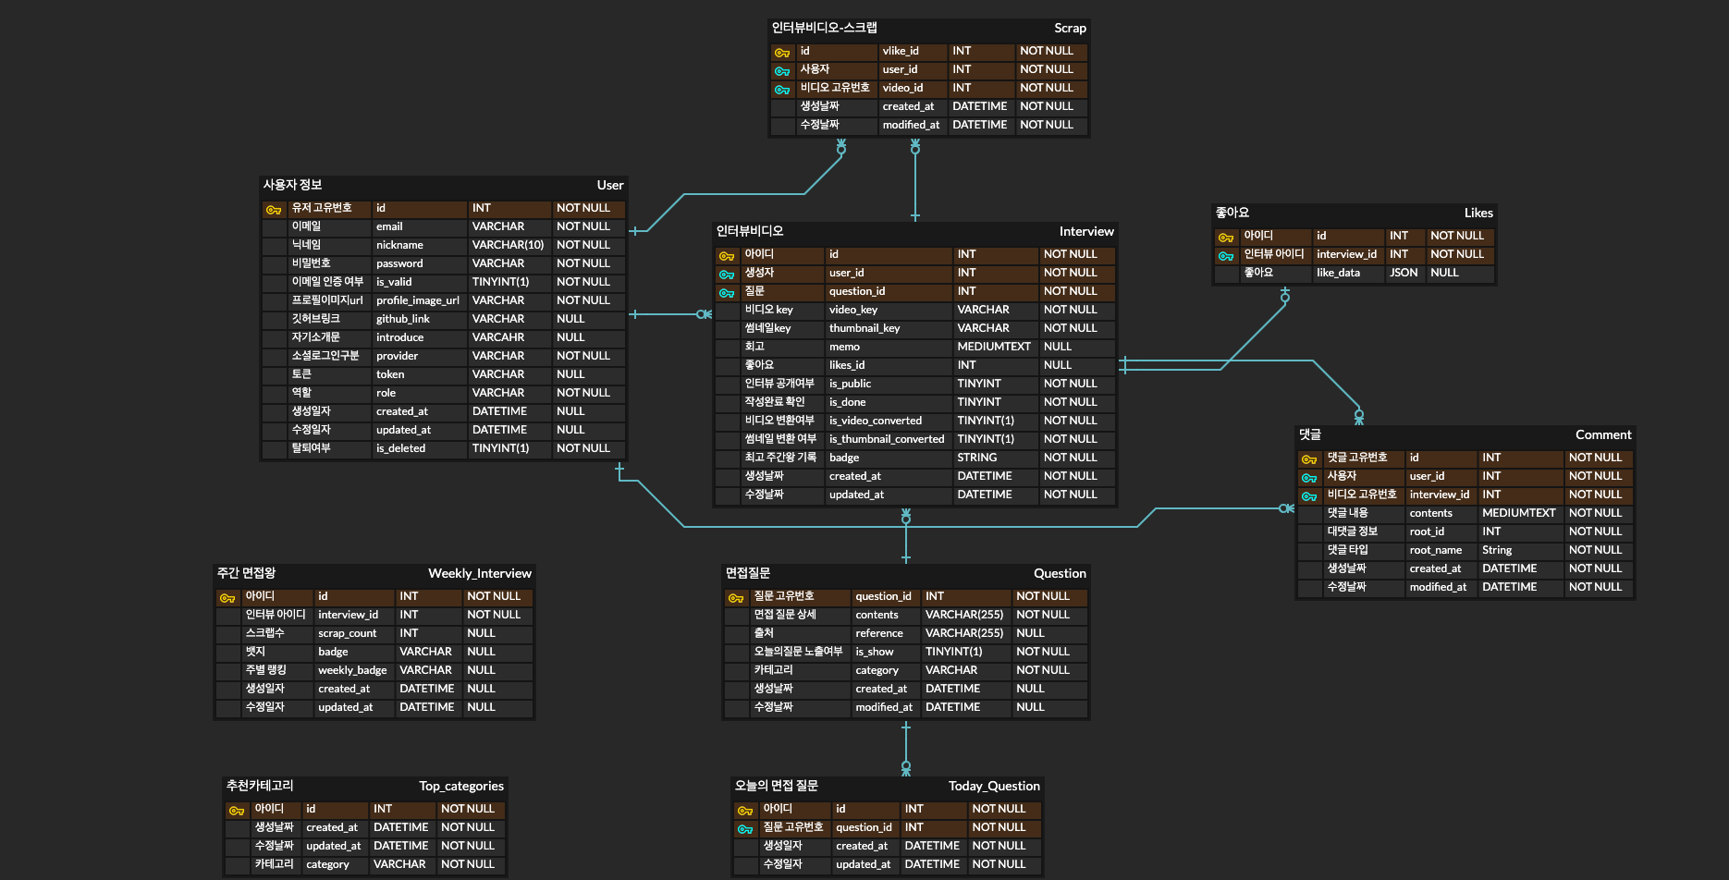Click the email column in User table
Image resolution: width=1729 pixels, height=880 pixels.
point(389,226)
